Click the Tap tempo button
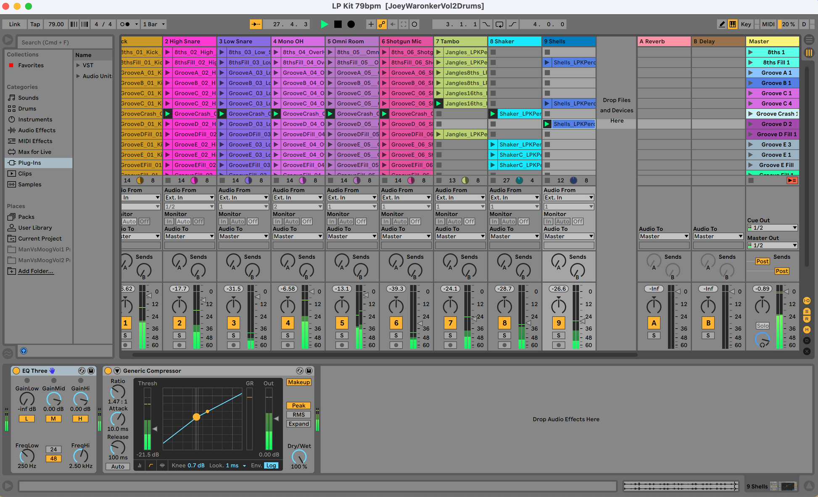The height and width of the screenshot is (497, 818). tap(35, 24)
